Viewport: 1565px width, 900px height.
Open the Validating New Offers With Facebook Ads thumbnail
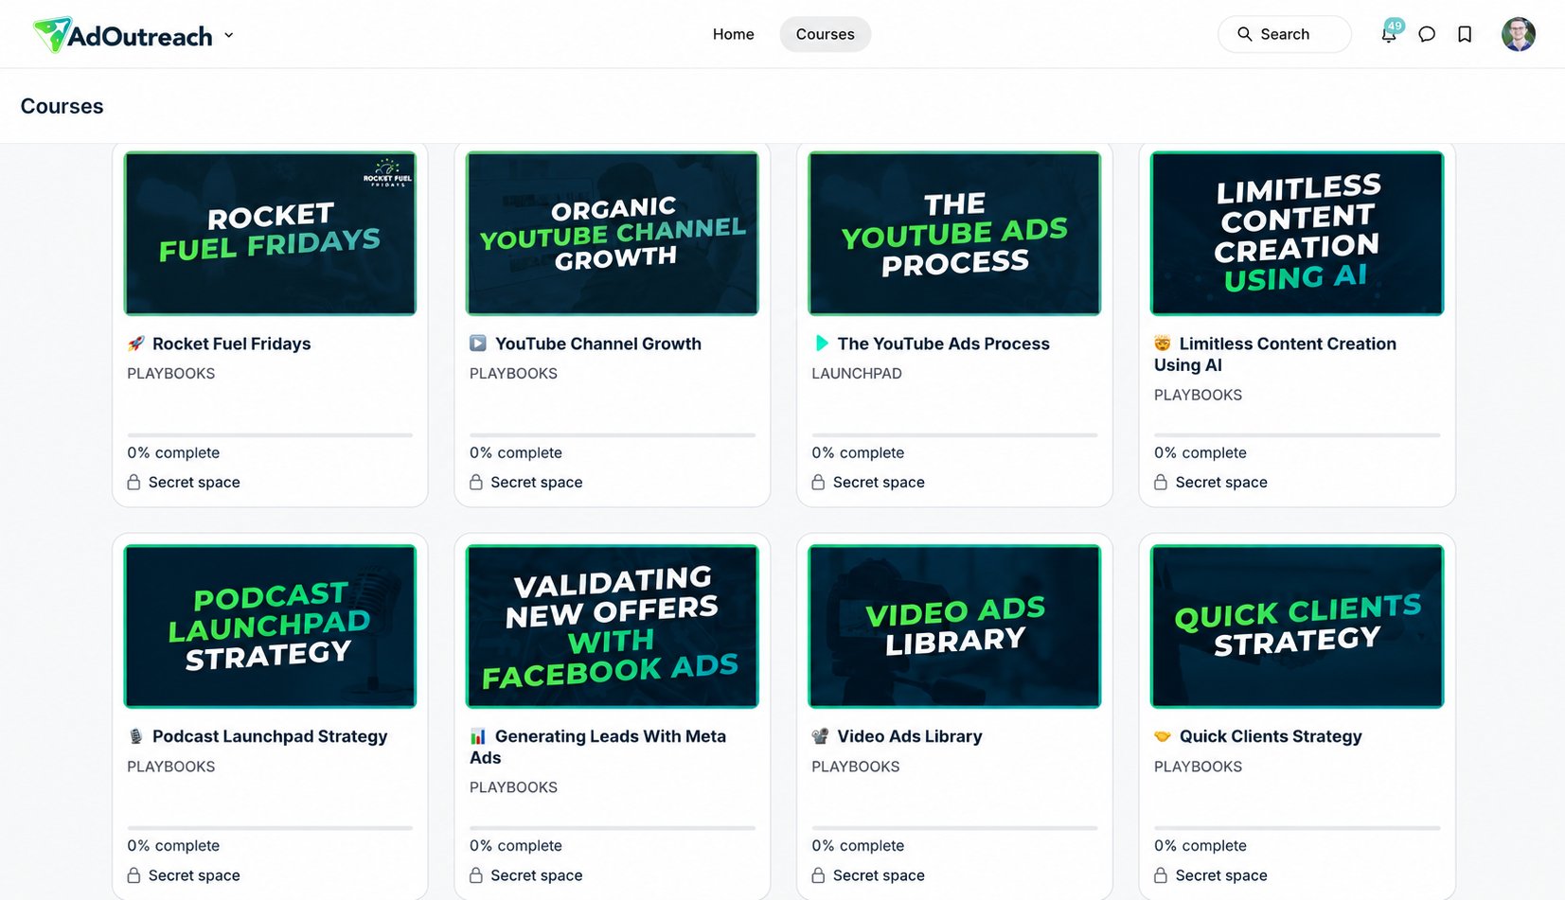tap(613, 626)
